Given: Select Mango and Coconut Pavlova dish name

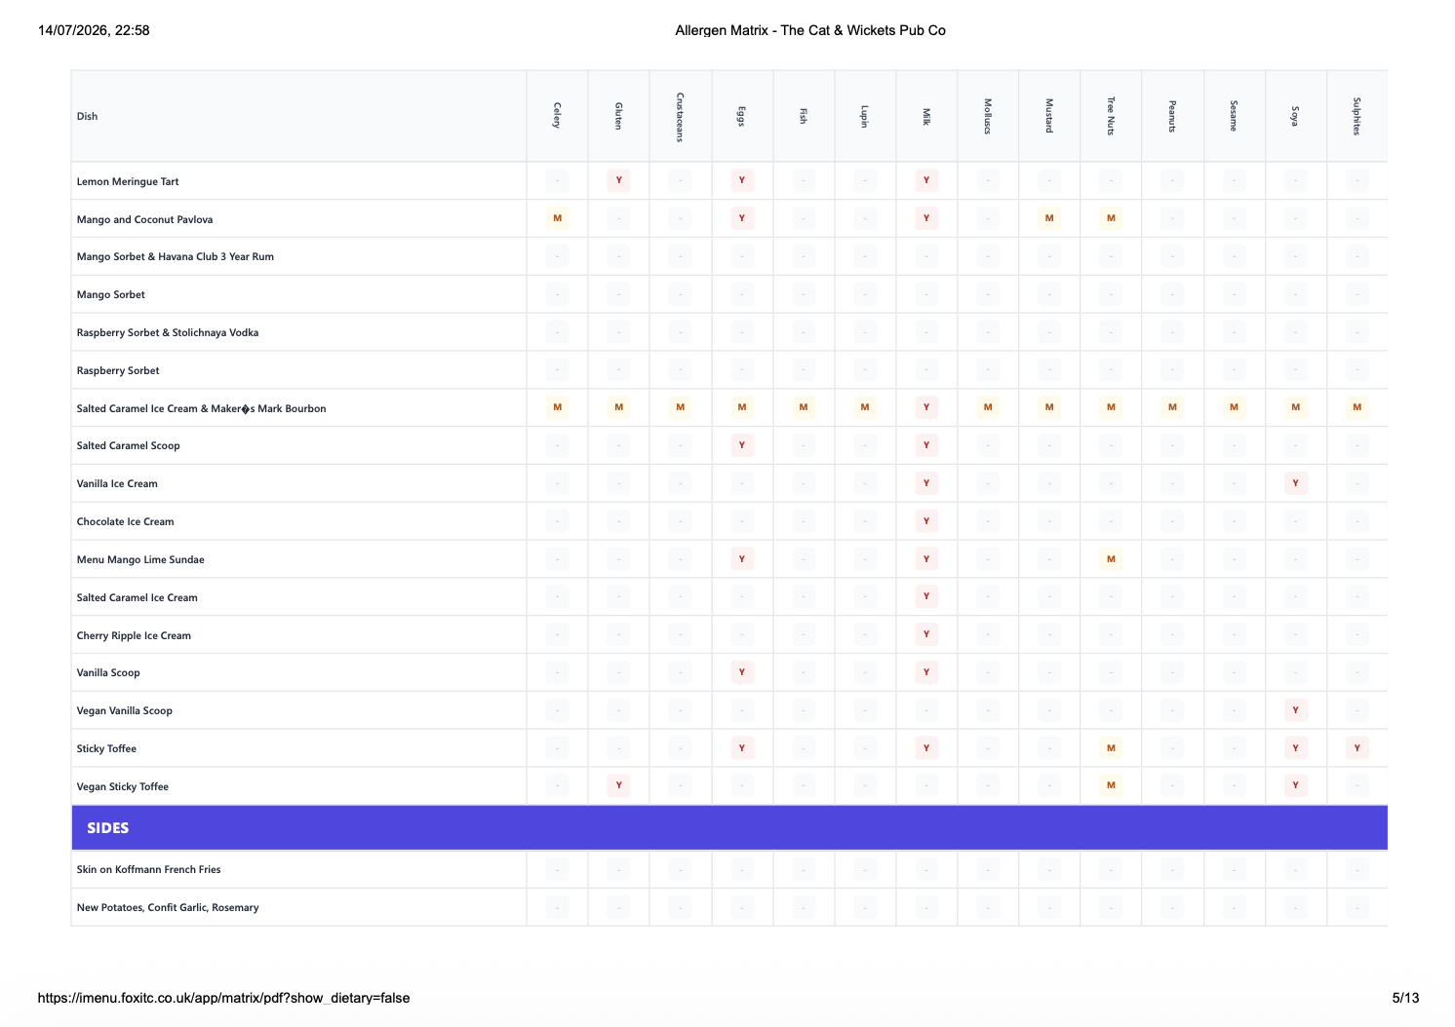Looking at the screenshot, I should pos(144,219).
